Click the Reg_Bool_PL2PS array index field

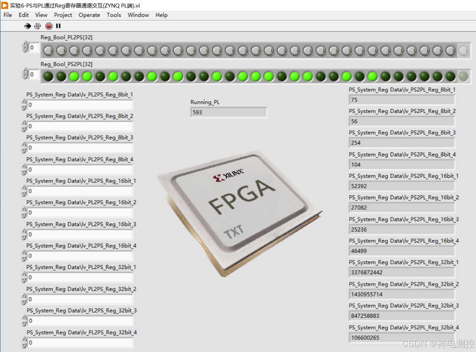click(x=34, y=47)
